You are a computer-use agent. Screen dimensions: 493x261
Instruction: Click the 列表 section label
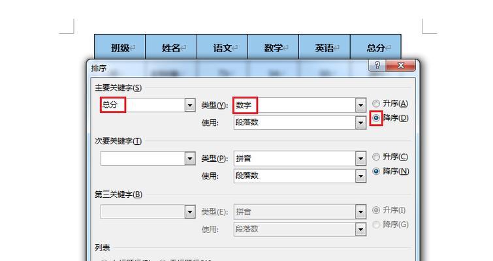point(102,248)
